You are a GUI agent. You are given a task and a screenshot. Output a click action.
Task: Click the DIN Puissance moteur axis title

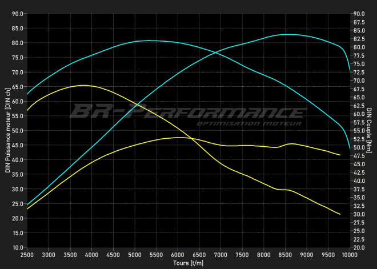[x=8, y=130]
